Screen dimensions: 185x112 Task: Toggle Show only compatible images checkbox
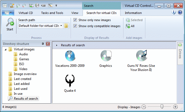(x=75, y=26)
